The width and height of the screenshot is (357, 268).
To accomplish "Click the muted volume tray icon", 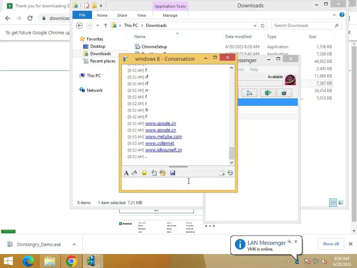I will coord(324,261).
